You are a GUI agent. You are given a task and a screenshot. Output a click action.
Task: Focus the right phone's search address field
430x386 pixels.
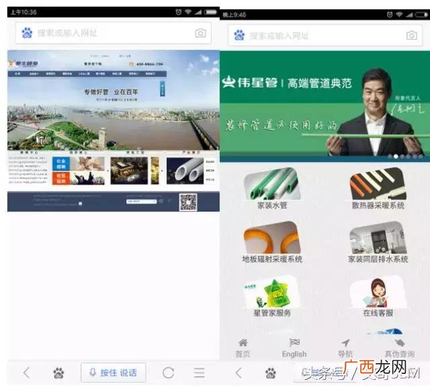pyautogui.click(x=325, y=36)
